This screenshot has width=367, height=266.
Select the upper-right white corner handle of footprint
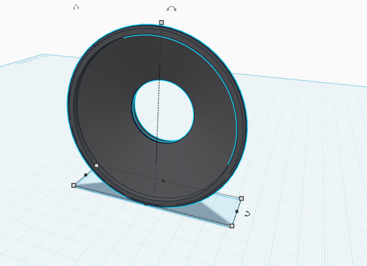(241, 198)
